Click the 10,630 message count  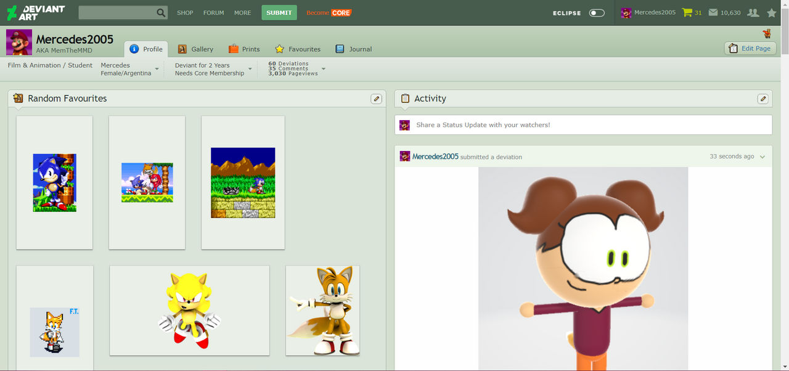click(730, 12)
